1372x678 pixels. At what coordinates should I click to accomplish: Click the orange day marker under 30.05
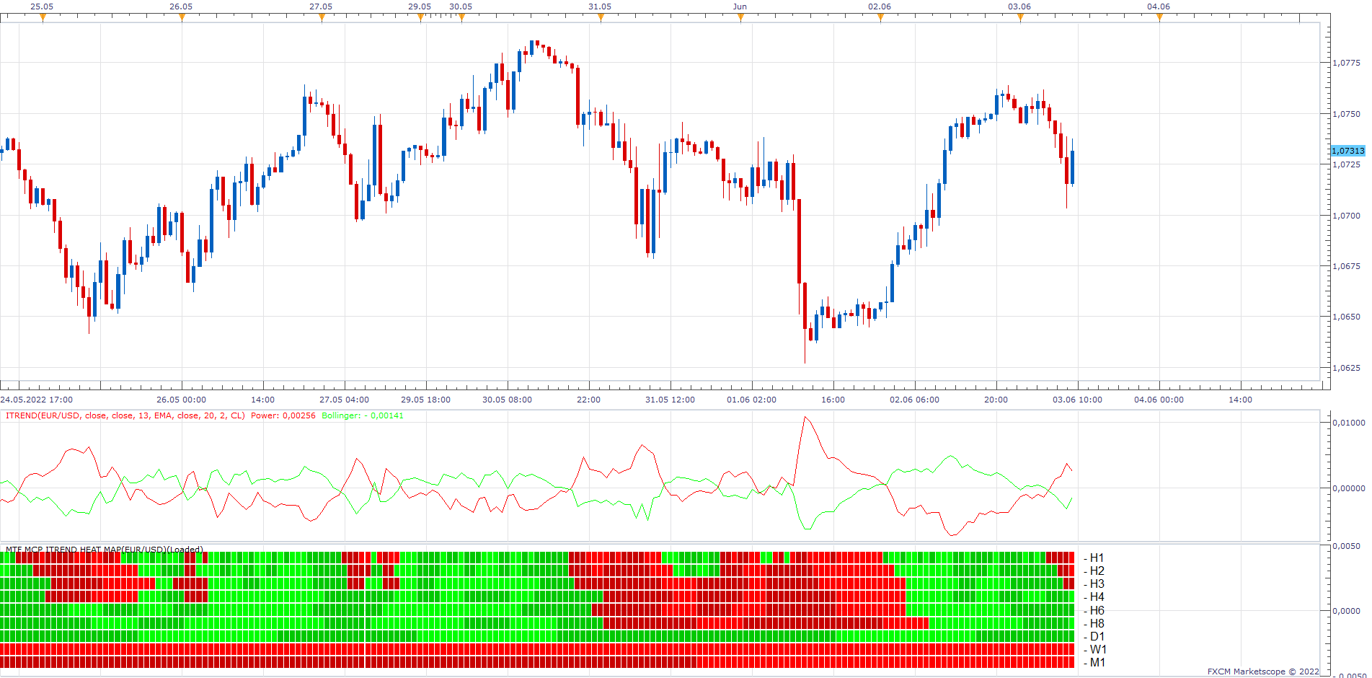click(461, 18)
